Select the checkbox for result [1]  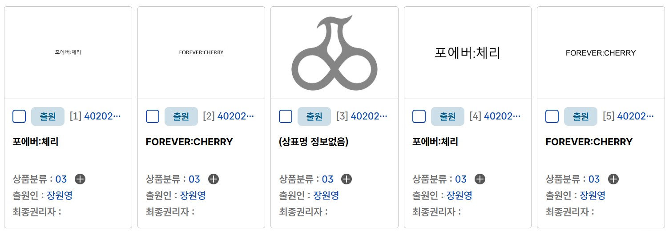(19, 116)
